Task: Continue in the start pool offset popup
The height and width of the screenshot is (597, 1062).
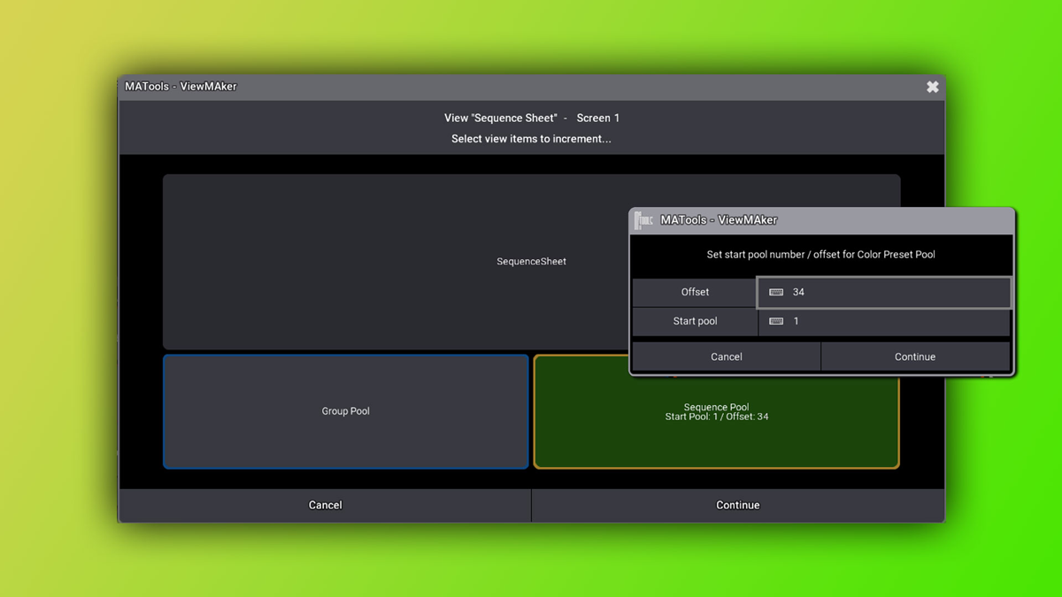Action: pyautogui.click(x=915, y=356)
